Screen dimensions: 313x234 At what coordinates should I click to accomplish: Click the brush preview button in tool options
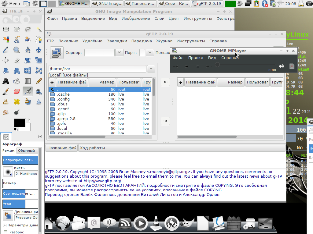coord(8,172)
